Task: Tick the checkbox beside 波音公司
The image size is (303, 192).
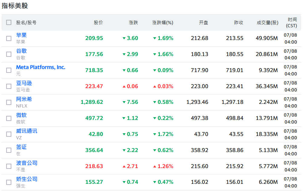Action: tap(9, 166)
